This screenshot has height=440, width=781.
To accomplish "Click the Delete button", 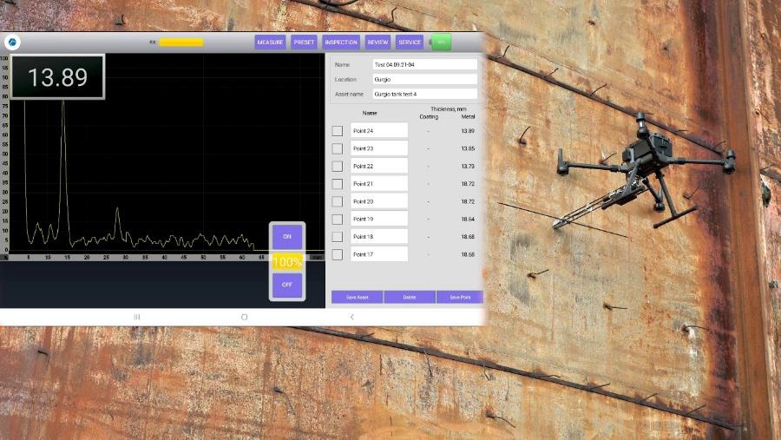I will coord(410,297).
